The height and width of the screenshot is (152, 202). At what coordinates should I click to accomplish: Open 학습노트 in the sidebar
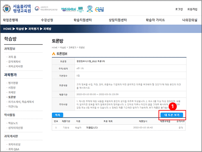(13, 123)
